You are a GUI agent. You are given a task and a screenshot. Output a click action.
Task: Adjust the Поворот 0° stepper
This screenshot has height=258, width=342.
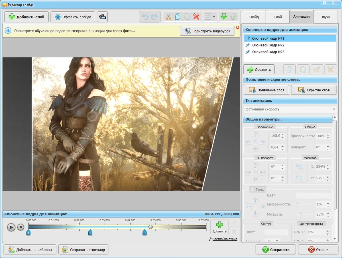328,147
